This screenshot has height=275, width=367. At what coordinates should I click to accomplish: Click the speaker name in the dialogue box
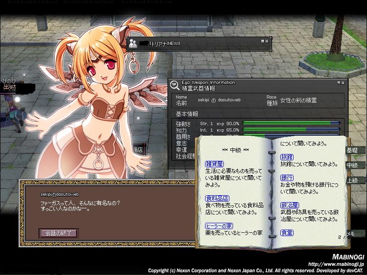pos(60,194)
